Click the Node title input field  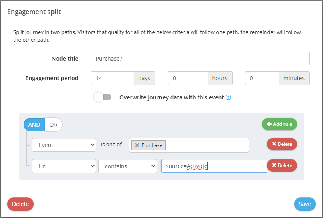coord(200,59)
